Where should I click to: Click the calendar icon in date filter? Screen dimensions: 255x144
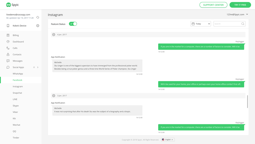193,24
